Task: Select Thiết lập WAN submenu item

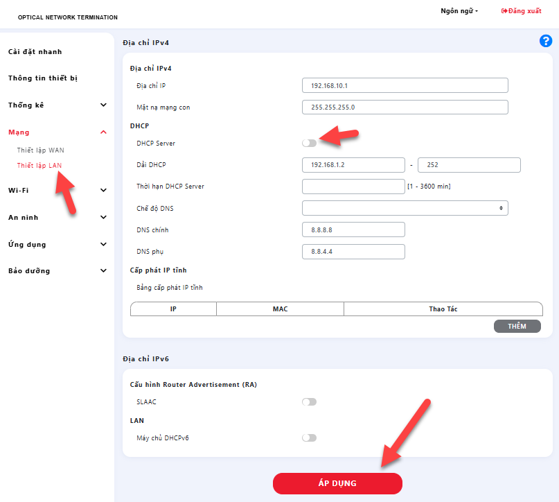Action: (x=41, y=150)
